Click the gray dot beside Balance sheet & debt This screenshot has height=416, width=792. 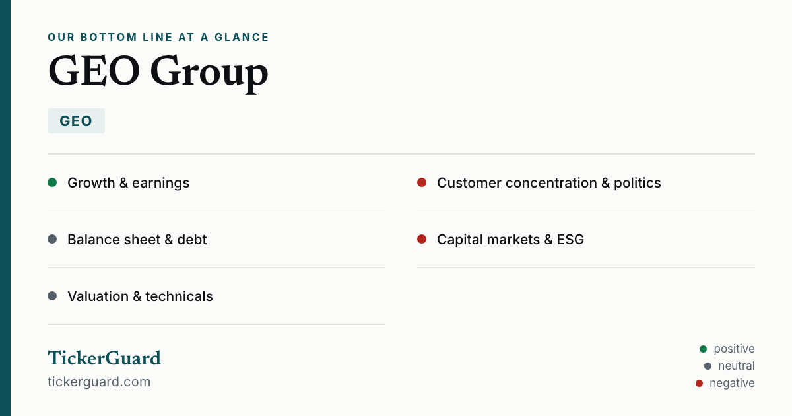(52, 239)
